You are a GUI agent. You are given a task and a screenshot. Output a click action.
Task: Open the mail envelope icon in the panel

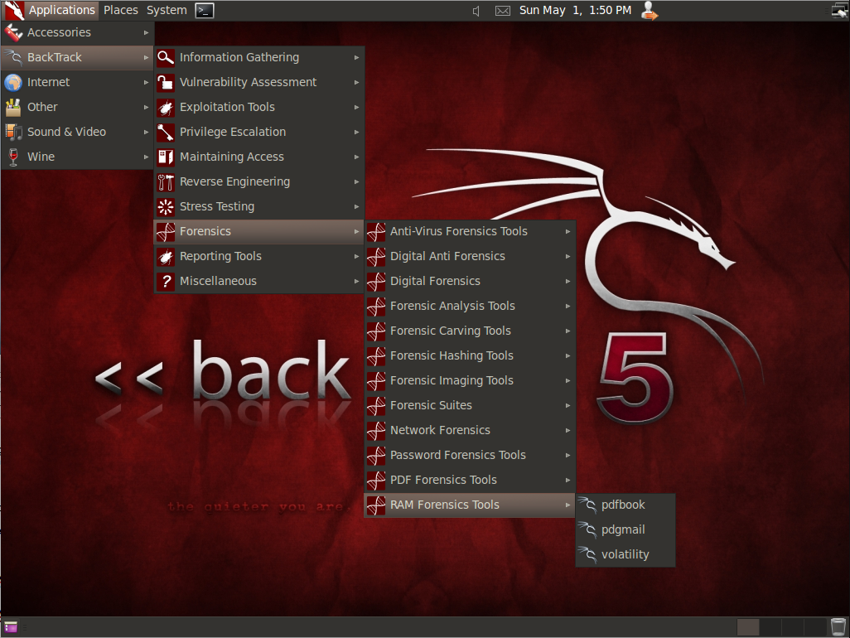tap(502, 11)
